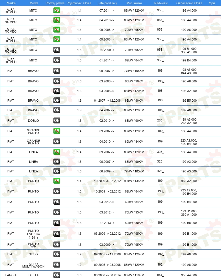Click petrol icon in MITO 70kW 199 A6.000 row

(x=57, y=30)
